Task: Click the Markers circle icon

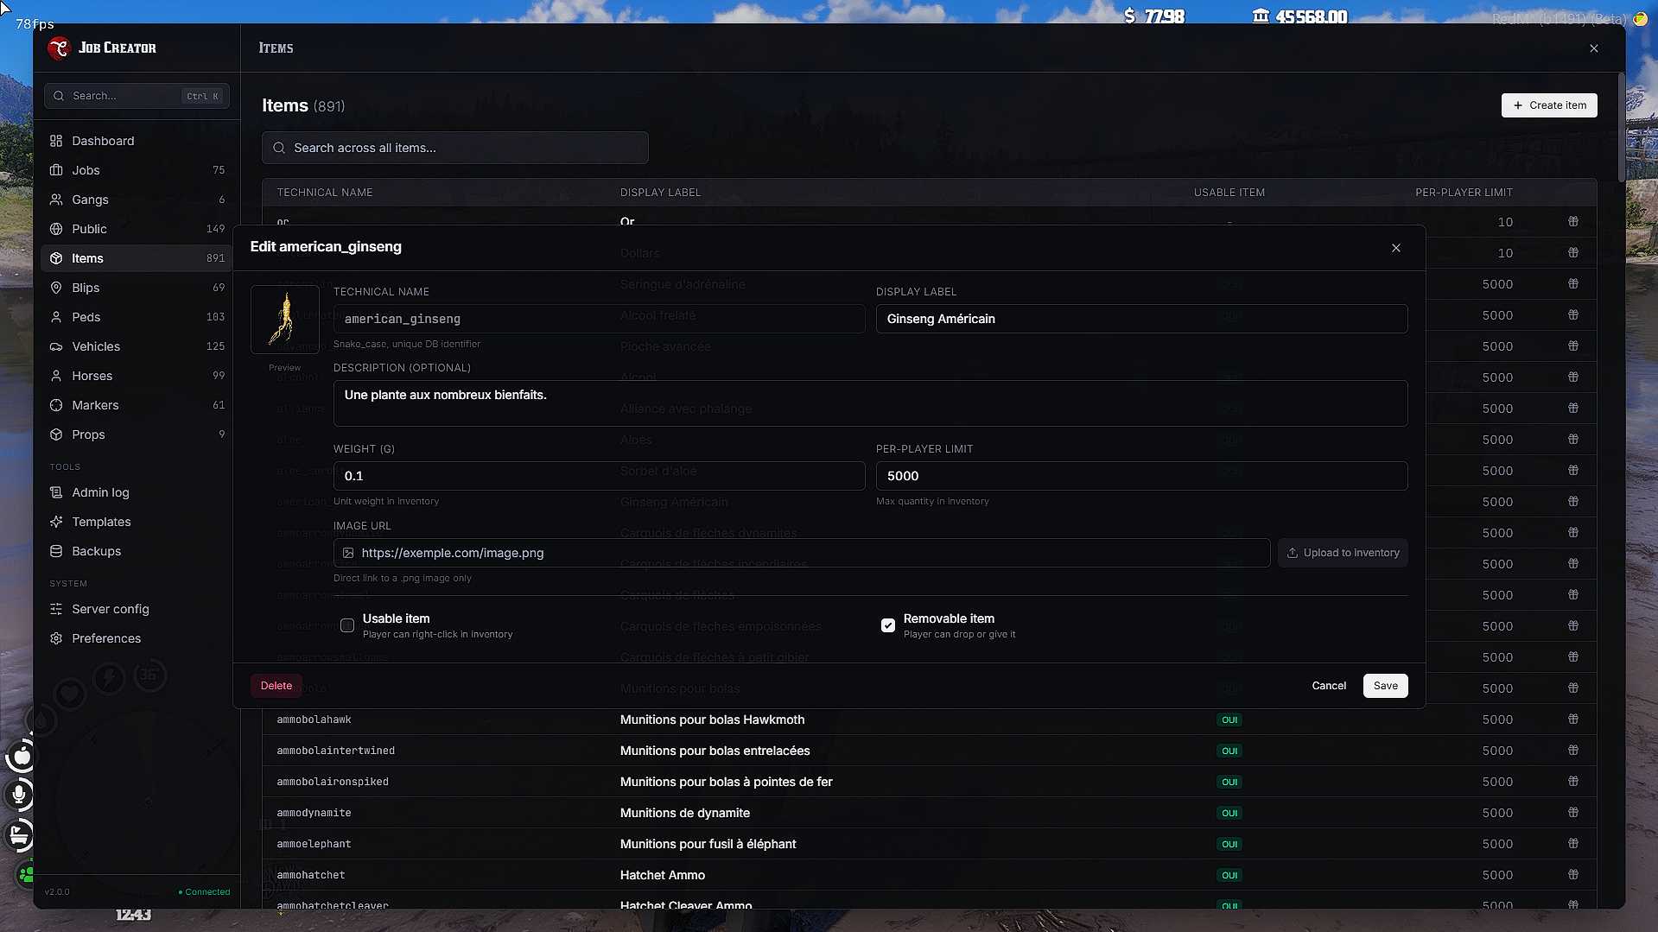Action: 56,405
